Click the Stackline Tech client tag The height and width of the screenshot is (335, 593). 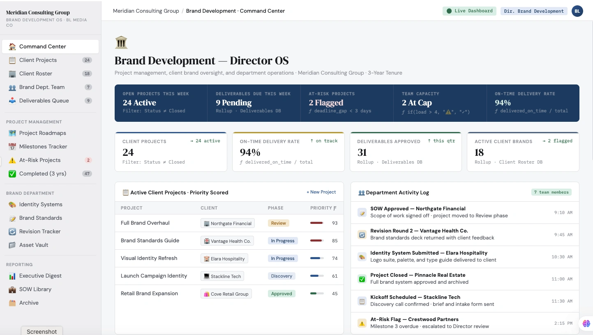pos(222,276)
